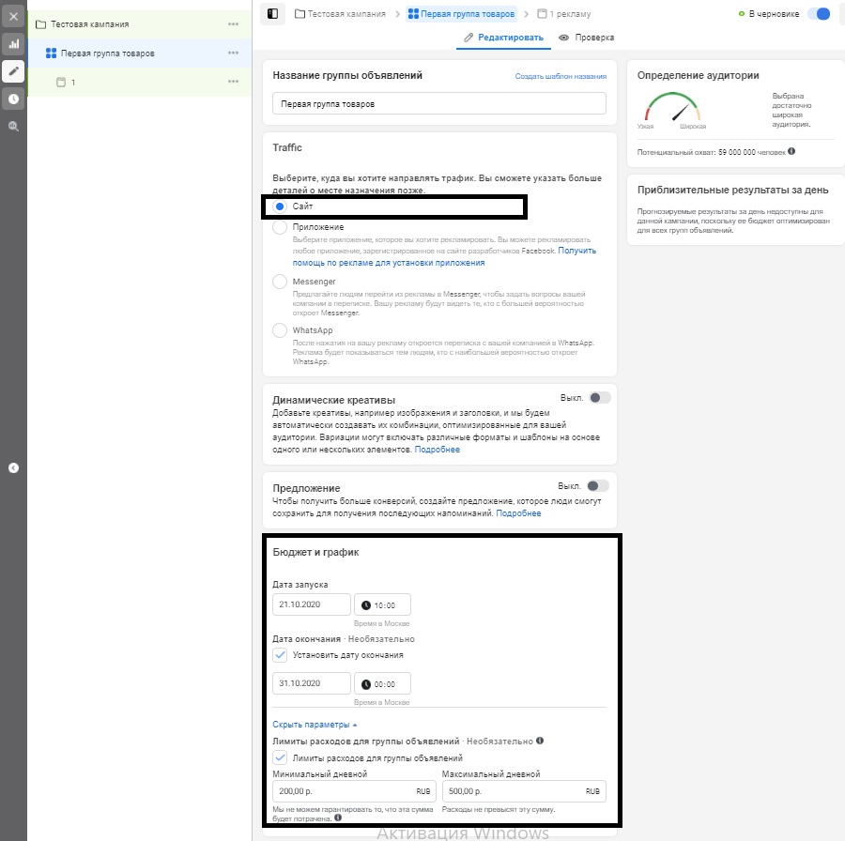Enable the Динамические креативы switch
This screenshot has width=845, height=841.
point(600,398)
